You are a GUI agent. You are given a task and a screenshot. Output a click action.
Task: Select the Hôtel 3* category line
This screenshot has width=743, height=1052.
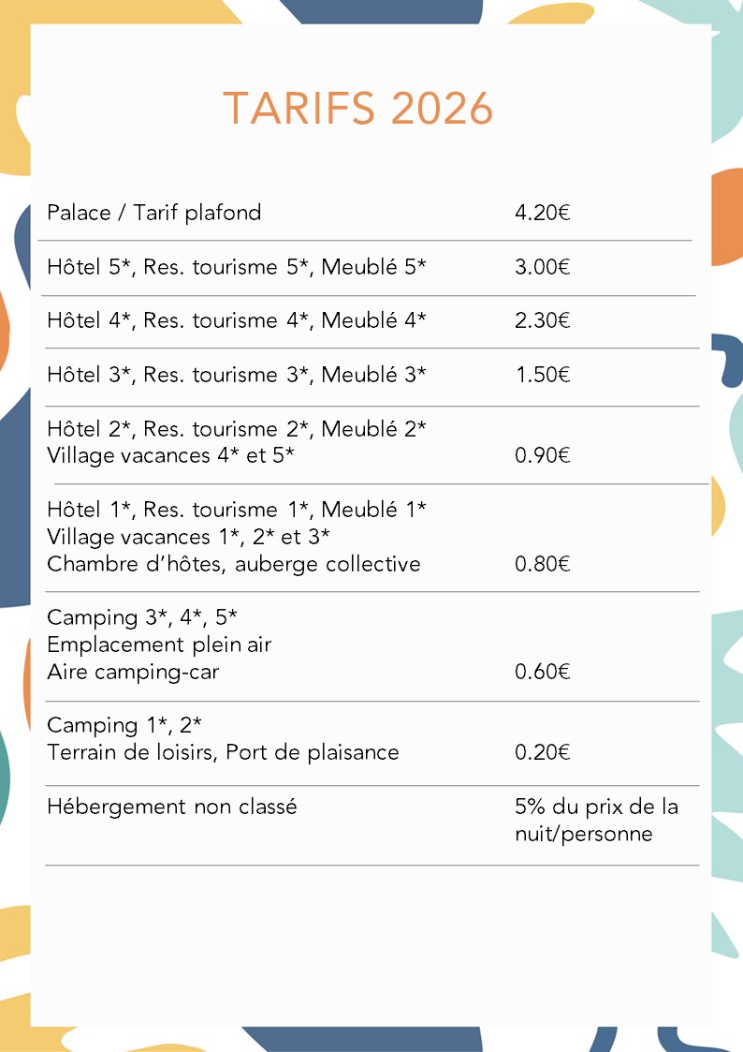[x=237, y=375]
